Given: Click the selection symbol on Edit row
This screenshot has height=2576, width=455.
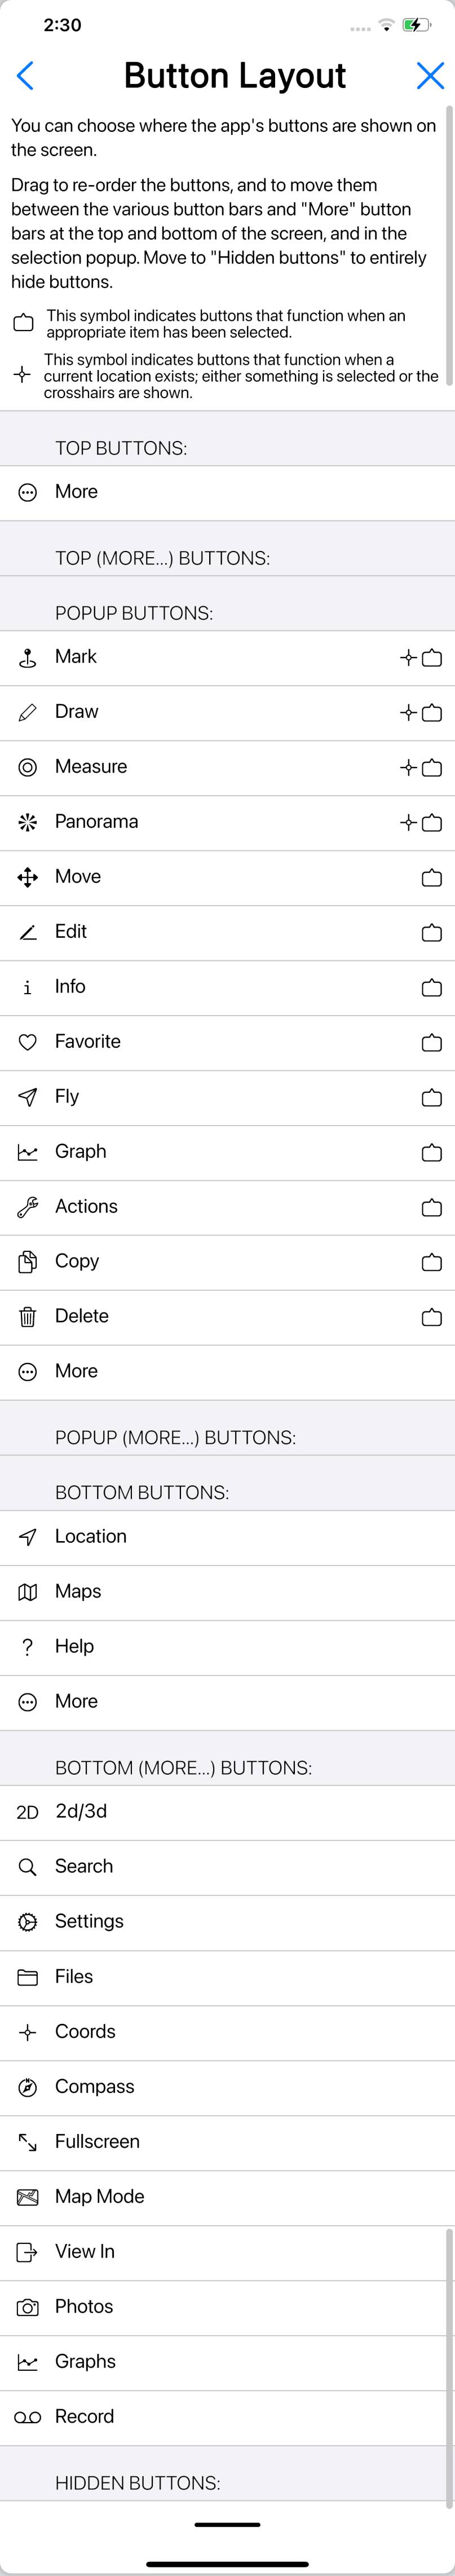Looking at the screenshot, I should [x=432, y=934].
